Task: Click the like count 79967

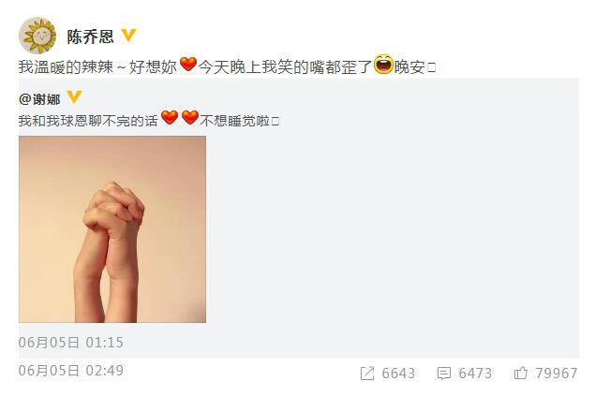Action: coord(557,374)
